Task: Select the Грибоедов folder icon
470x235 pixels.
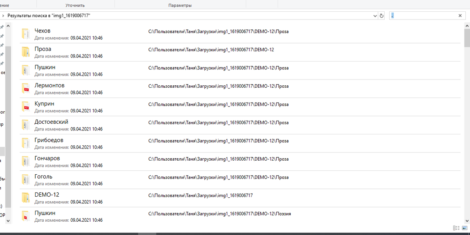Action: 25,143
